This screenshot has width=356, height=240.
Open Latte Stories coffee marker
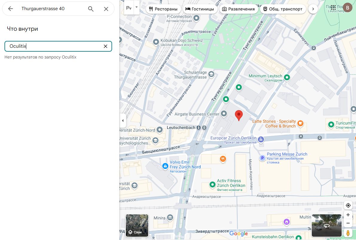point(300,123)
